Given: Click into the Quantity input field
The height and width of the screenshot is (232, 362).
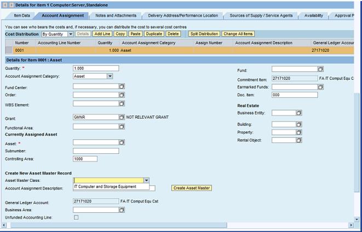Looking at the screenshot, I should click(x=96, y=68).
